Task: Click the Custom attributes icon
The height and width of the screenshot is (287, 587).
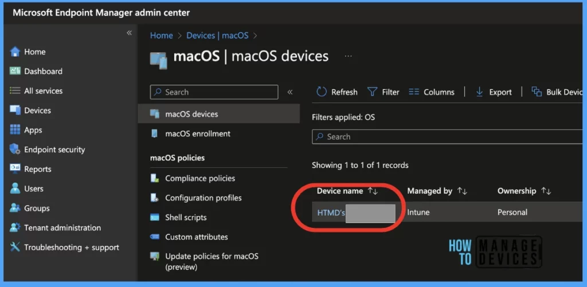Action: 155,237
